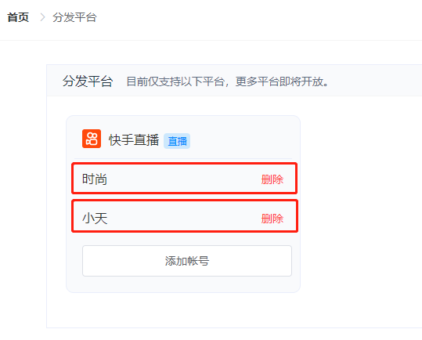Click the 分发平台 panel heading
Screen dimensions: 422x340
[88, 81]
